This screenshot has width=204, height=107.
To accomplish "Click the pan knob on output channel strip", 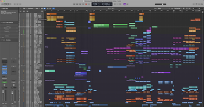I will 14,85.
